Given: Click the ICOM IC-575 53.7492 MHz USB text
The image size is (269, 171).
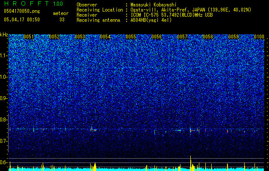Looking at the screenshot, I should 171,15.
